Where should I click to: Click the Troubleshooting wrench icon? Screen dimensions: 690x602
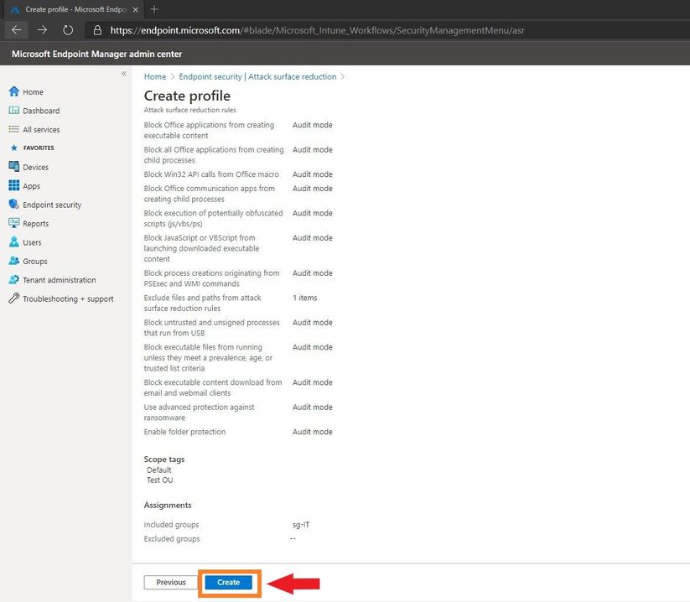[14, 298]
